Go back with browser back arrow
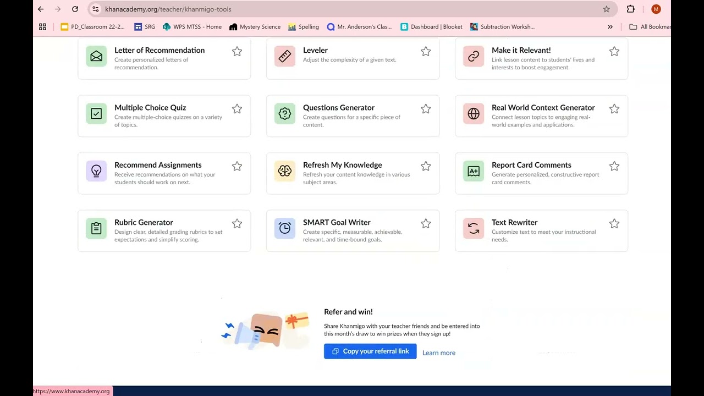 [41, 9]
